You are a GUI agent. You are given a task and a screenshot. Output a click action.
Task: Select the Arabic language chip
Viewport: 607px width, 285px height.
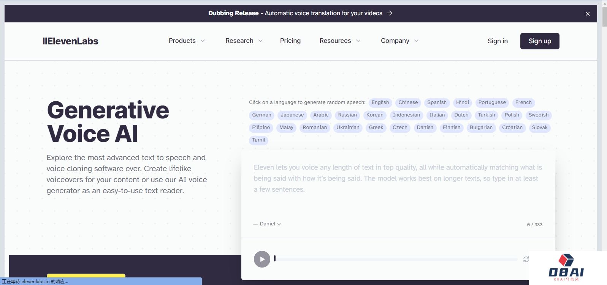click(x=321, y=115)
